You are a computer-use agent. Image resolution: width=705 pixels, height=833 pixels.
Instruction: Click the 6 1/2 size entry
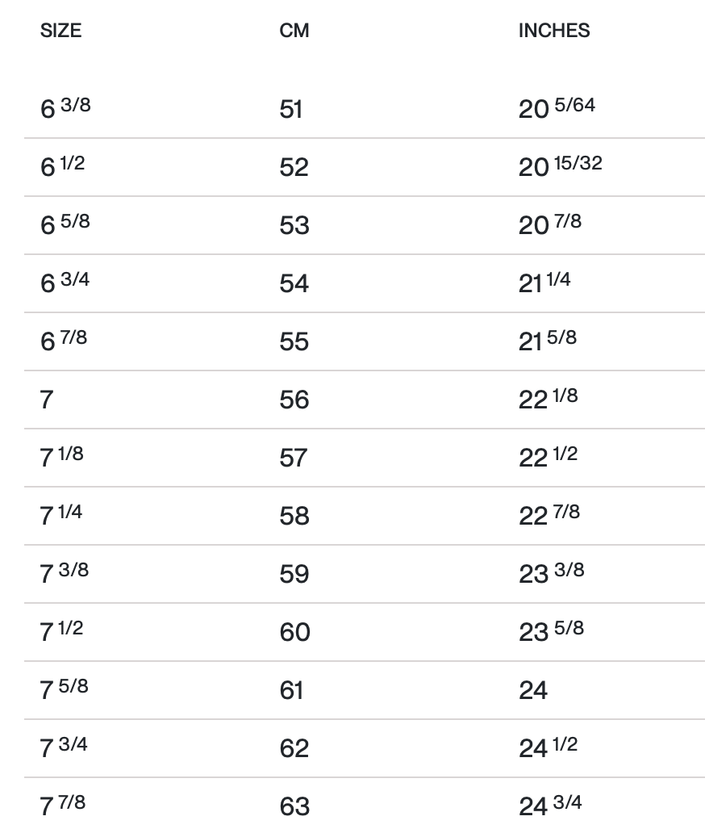pyautogui.click(x=62, y=166)
